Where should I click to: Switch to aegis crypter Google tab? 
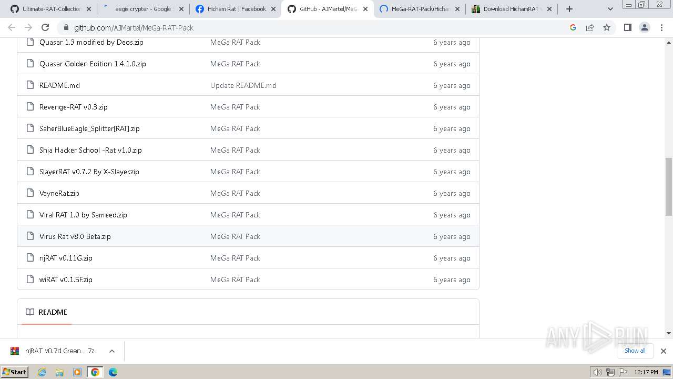point(143,9)
